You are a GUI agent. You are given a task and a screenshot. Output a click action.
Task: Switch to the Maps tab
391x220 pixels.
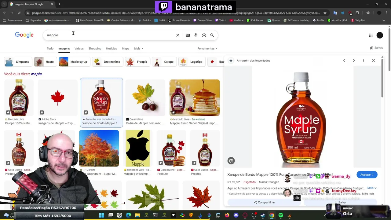(x=126, y=49)
